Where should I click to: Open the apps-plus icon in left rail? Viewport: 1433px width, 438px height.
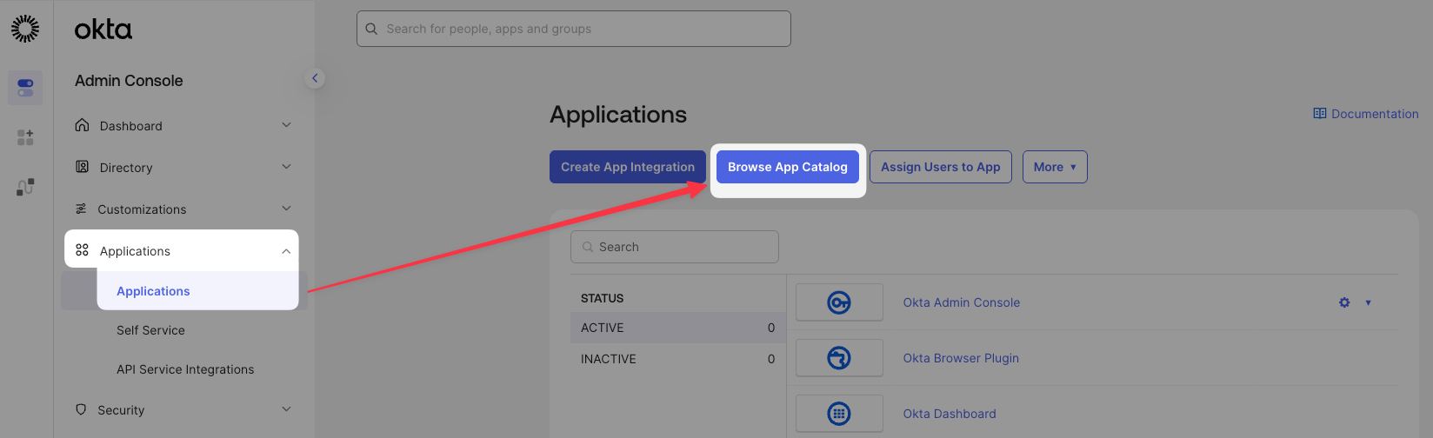[x=25, y=137]
